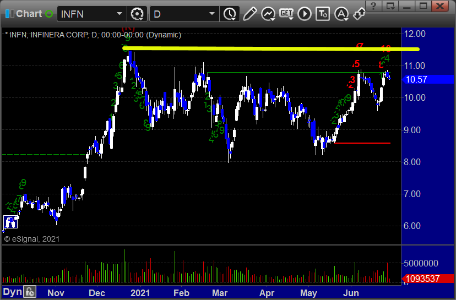Click the green status circle indicator
Screen dimensions: 456x300
(x=49, y=14)
